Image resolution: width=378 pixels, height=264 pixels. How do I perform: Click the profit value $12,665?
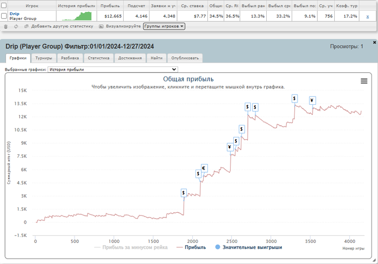click(x=113, y=16)
